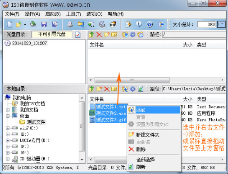Click the local path field C:\Users\Lucia\Desktop
This screenshot has height=174, width=228.
pos(194,89)
